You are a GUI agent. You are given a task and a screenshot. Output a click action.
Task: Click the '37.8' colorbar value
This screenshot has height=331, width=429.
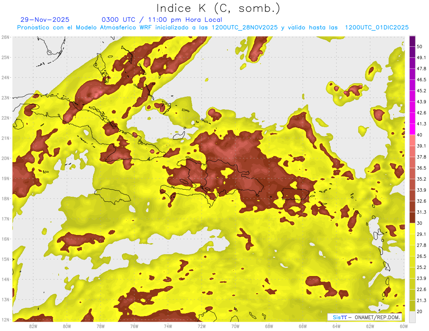421,157
